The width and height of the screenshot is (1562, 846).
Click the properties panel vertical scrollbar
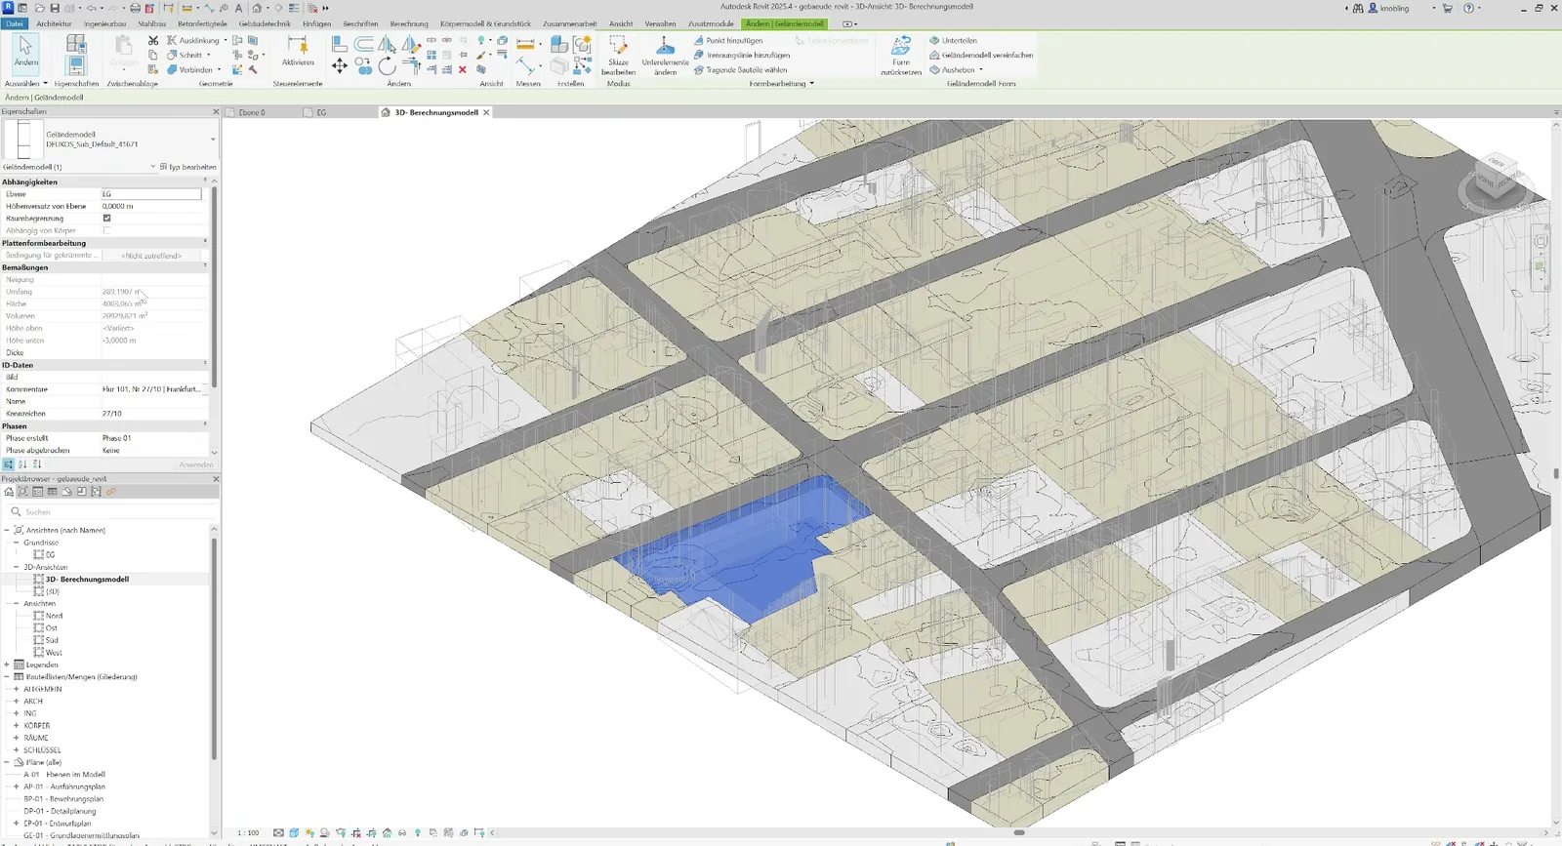(214, 288)
